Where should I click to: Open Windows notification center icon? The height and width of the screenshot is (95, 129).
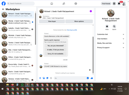[126, 89]
